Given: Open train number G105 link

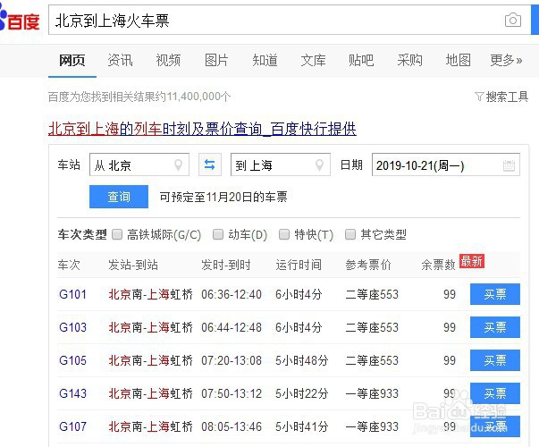Looking at the screenshot, I should pyautogui.click(x=72, y=360).
